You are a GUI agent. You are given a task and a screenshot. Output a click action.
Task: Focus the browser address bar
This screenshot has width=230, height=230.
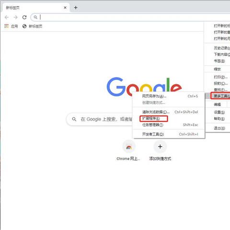point(131,17)
